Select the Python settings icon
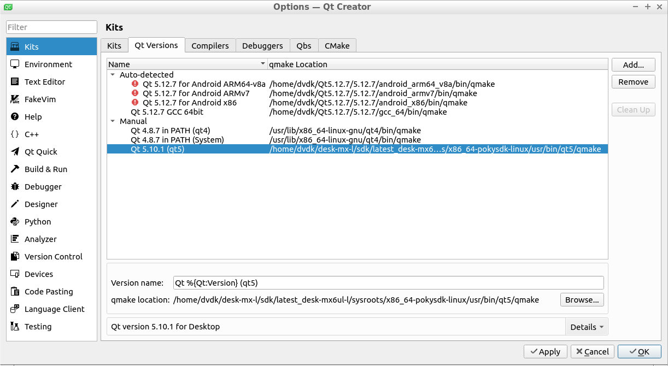Screen dimensions: 668x366 pyautogui.click(x=15, y=222)
